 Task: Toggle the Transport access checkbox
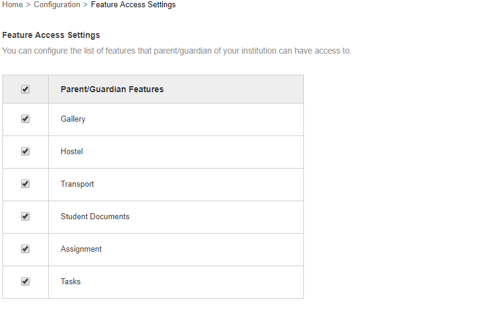coord(25,184)
